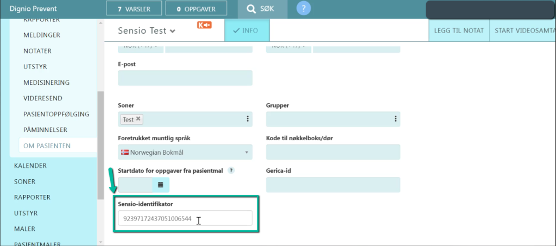
Task: Open the calendar date picker icon
Action: (x=161, y=185)
